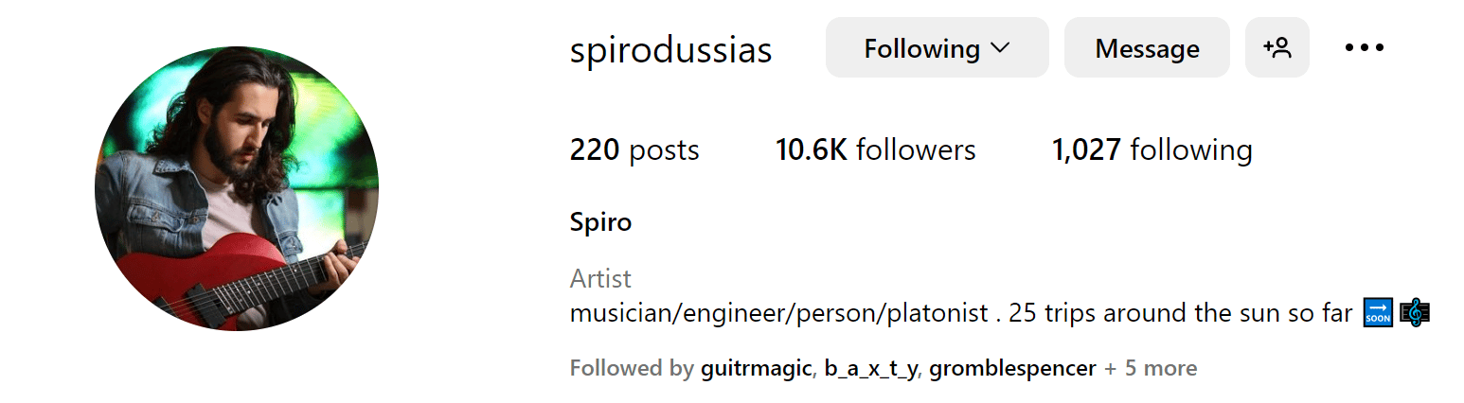Click the musical score emoji in bio
The width and height of the screenshot is (1464, 403).
click(1414, 313)
